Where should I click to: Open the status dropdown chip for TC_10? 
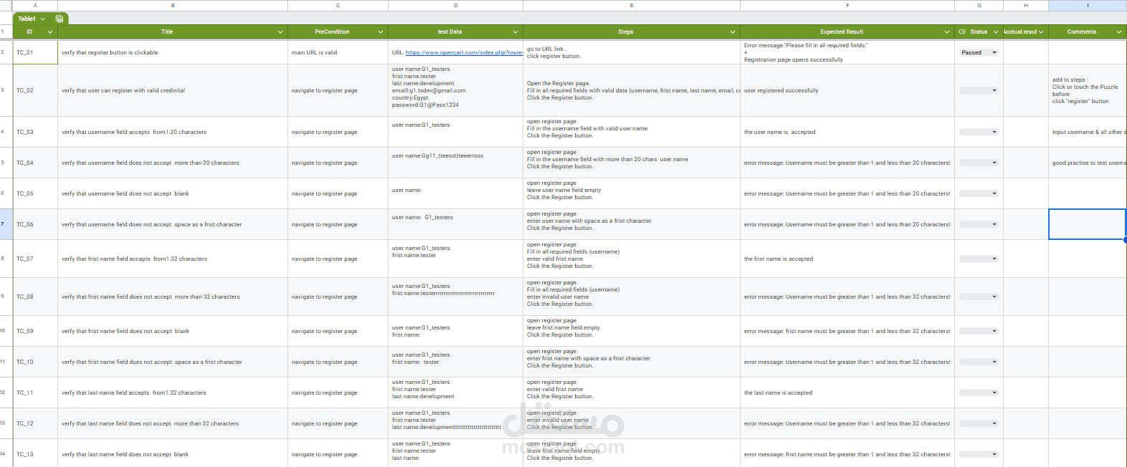pos(979,362)
